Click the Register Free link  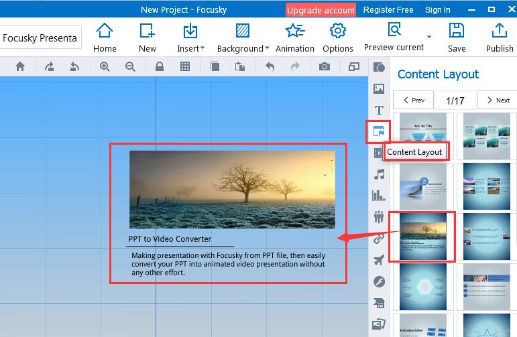pyautogui.click(x=388, y=10)
